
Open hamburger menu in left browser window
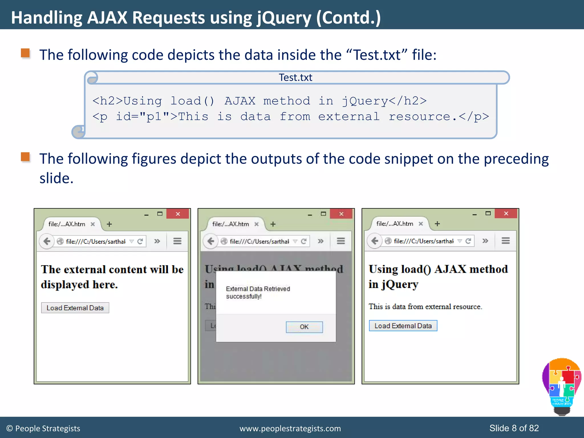pyautogui.click(x=177, y=241)
